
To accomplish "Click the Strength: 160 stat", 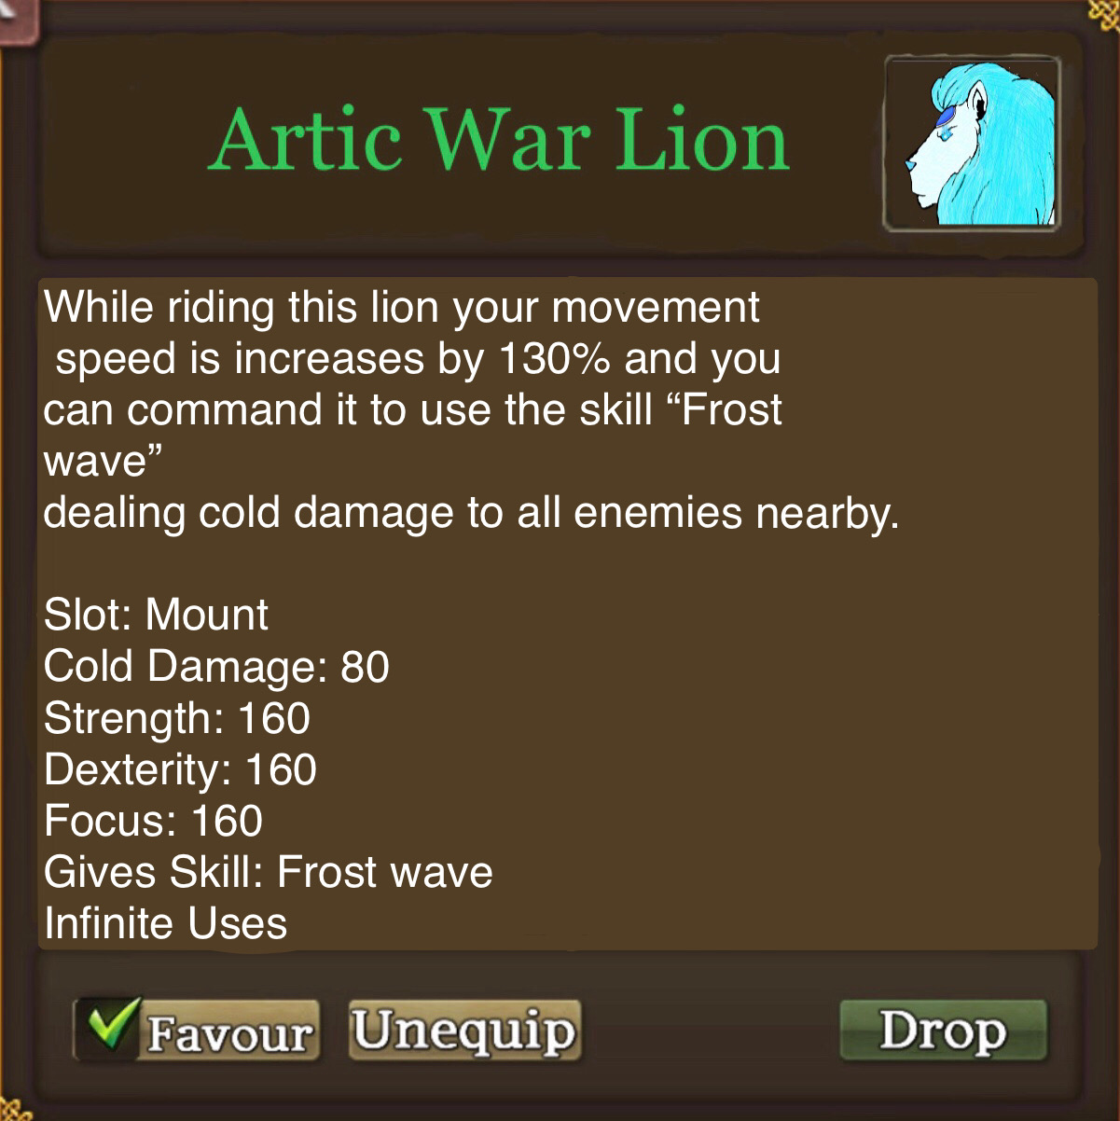I will [x=177, y=718].
